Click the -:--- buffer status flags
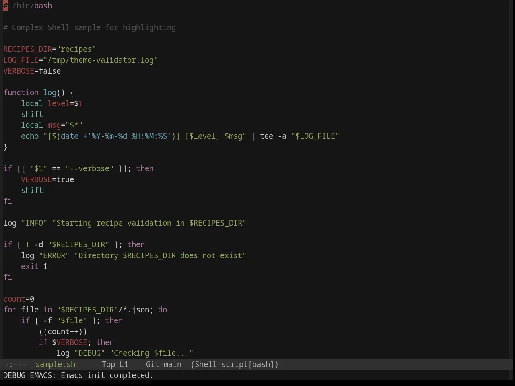 15,364
